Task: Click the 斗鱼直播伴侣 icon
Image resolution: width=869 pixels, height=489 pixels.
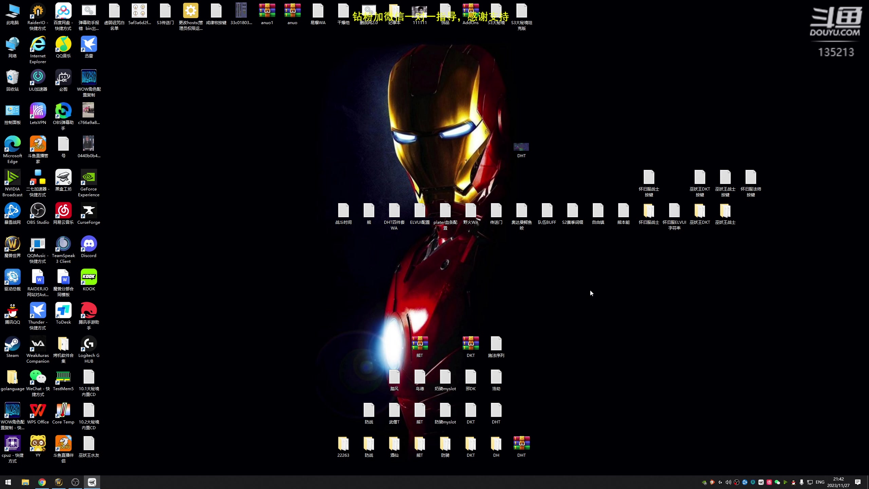Action: [x=63, y=449]
